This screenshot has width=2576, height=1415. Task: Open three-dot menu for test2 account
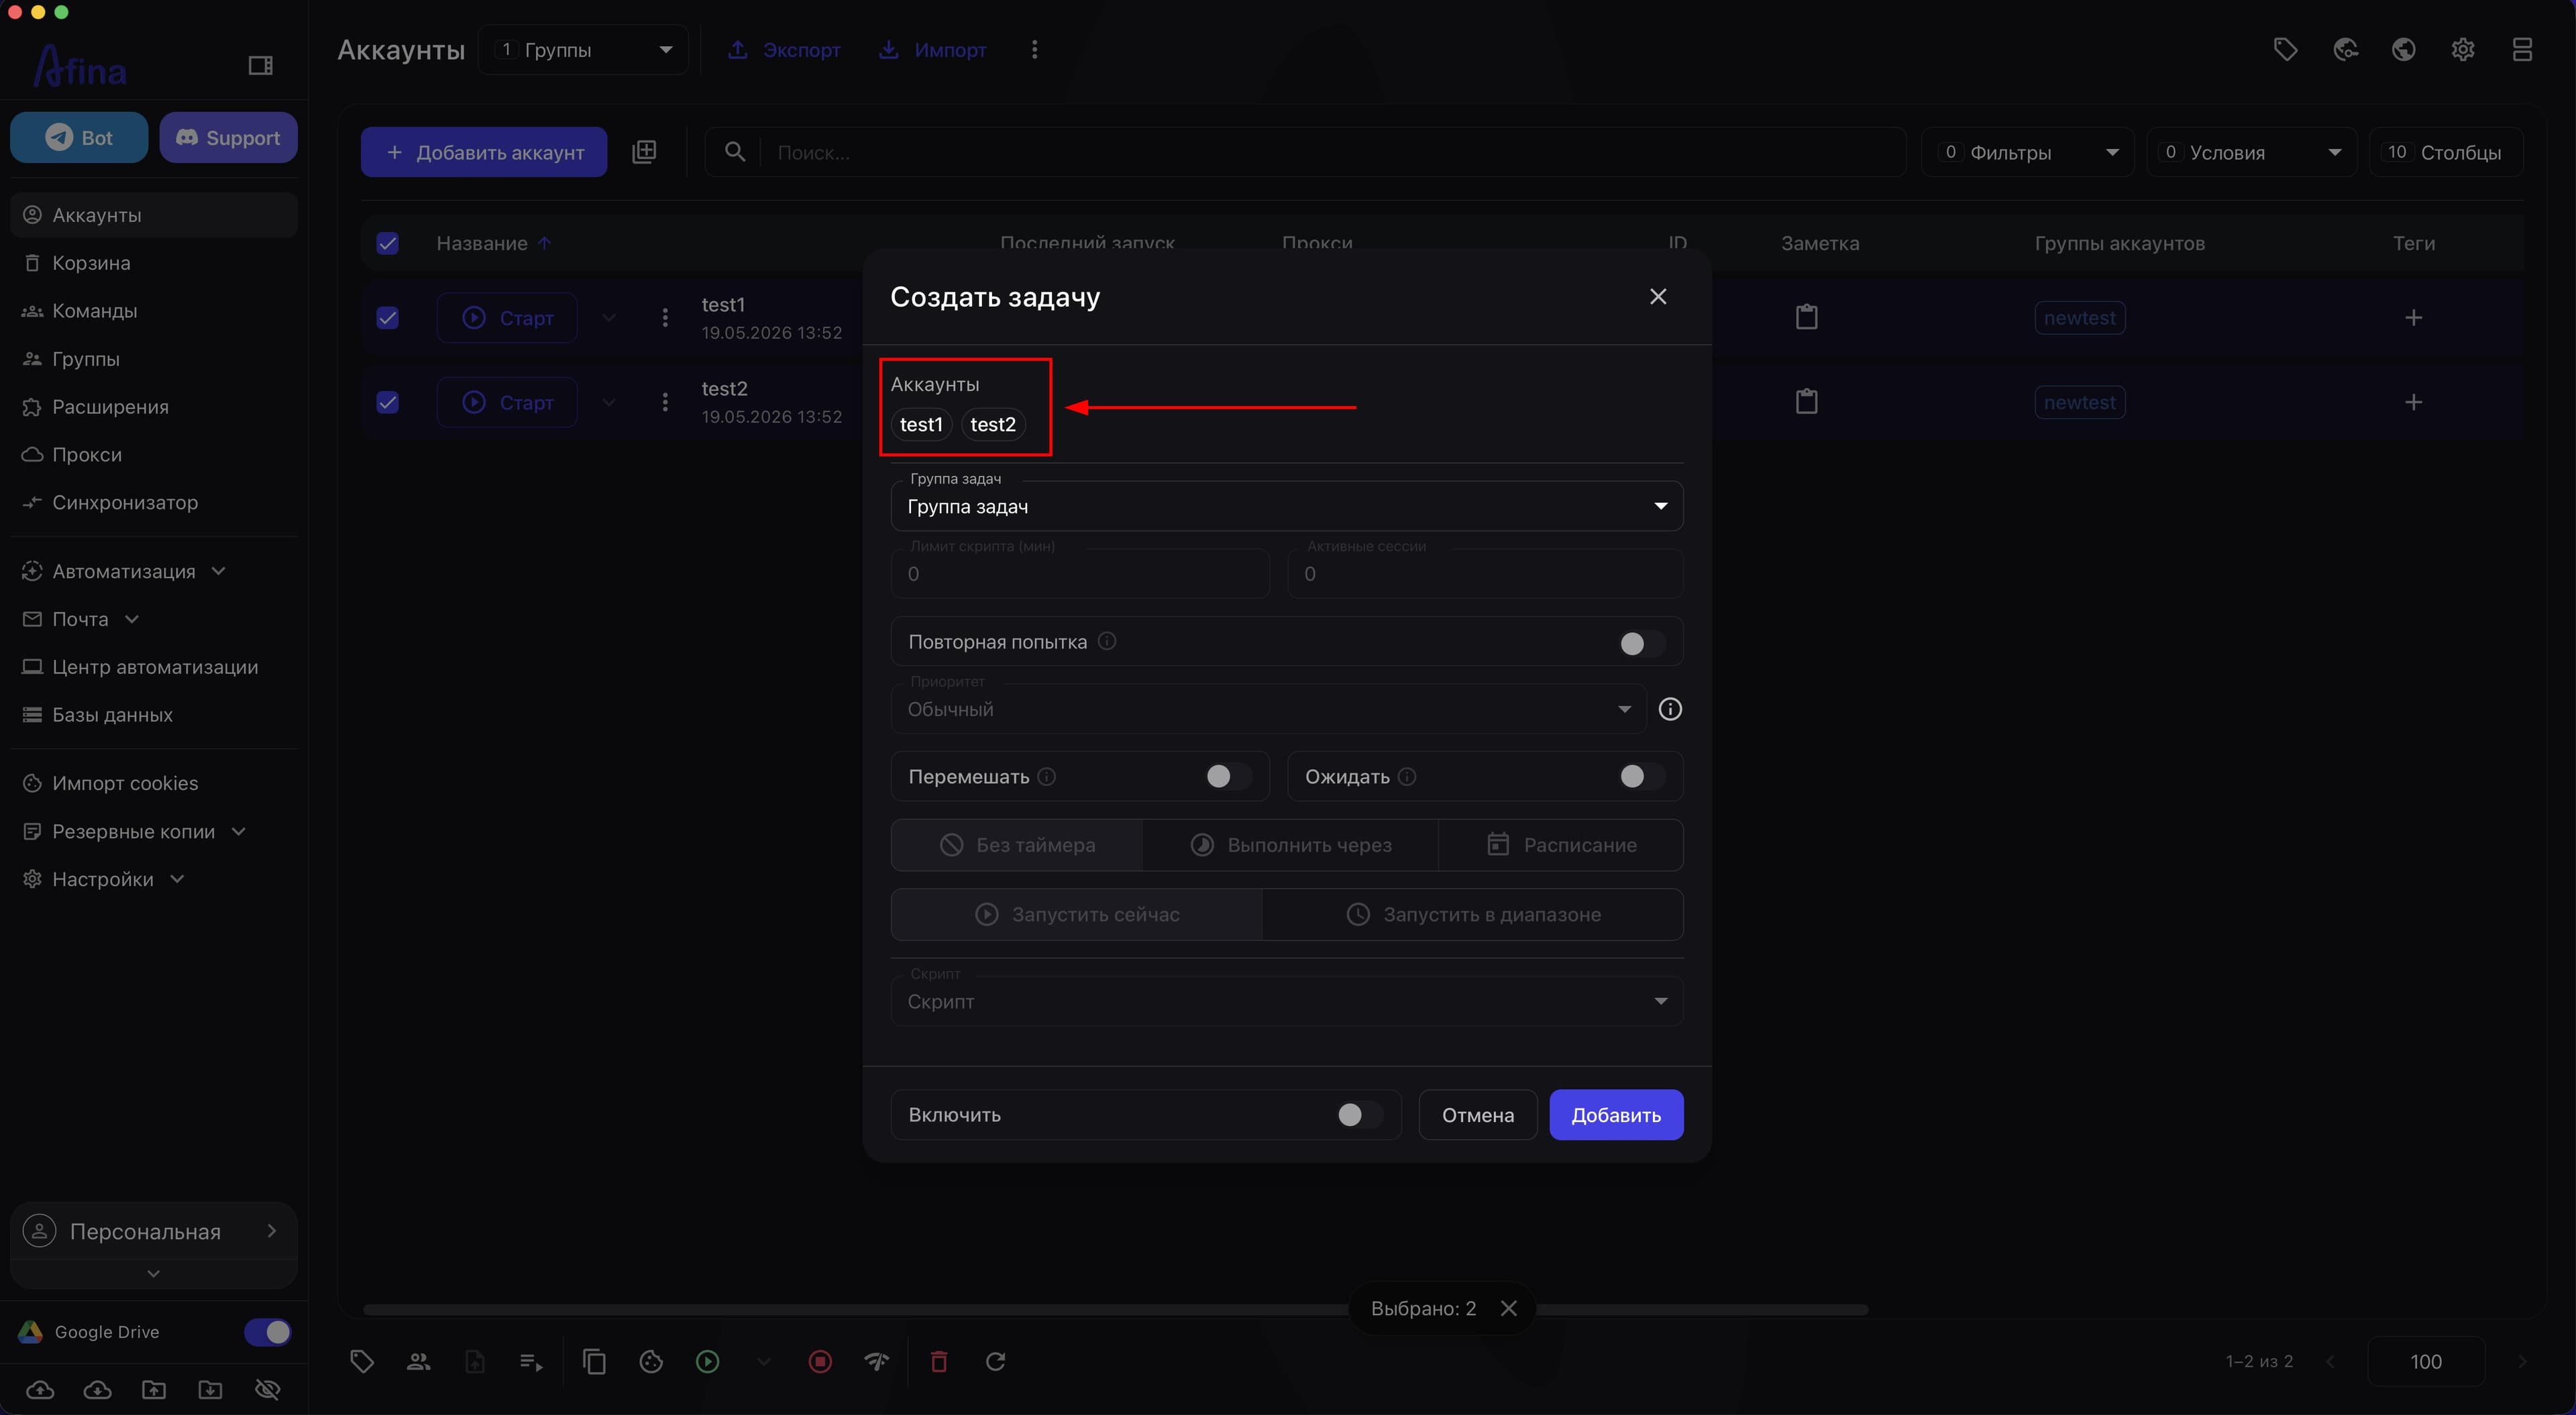pyautogui.click(x=665, y=402)
